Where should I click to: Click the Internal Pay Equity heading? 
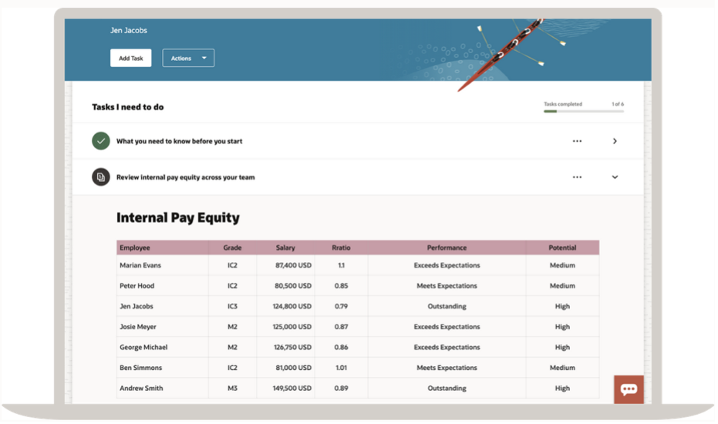click(177, 217)
